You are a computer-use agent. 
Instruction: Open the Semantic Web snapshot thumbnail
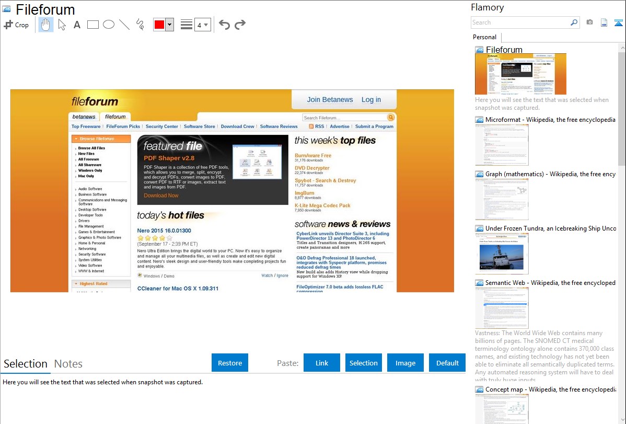coord(502,308)
